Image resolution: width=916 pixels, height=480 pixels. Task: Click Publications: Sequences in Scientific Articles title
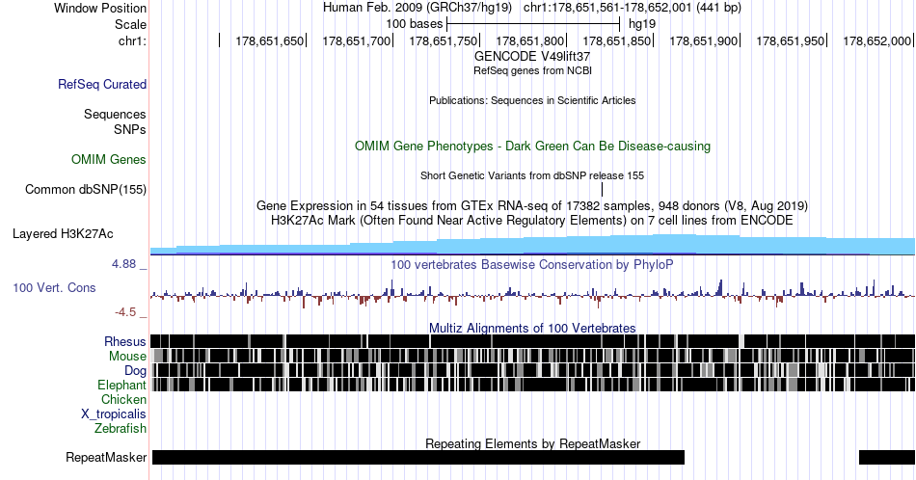(x=532, y=100)
